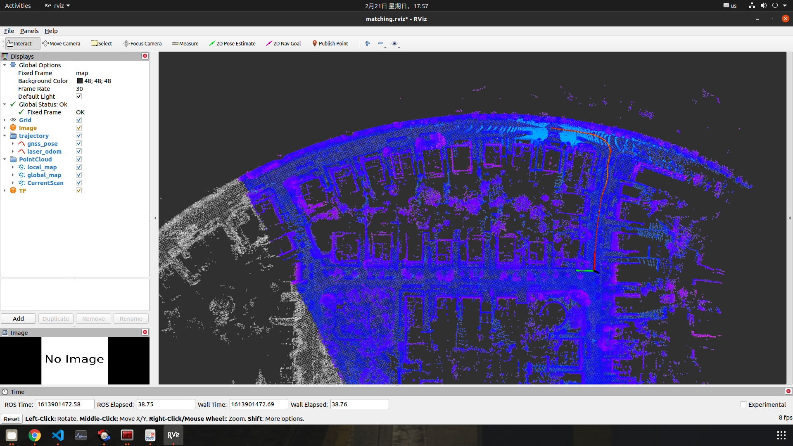Select the Interact tool
This screenshot has height=446, width=793.
23,43
